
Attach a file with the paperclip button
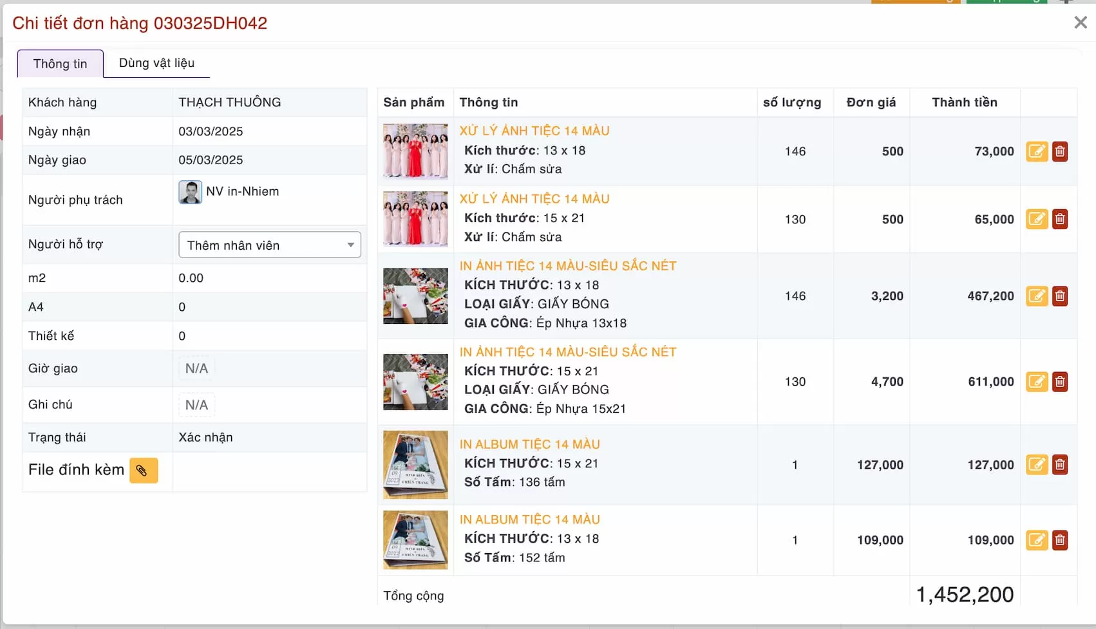coord(144,471)
